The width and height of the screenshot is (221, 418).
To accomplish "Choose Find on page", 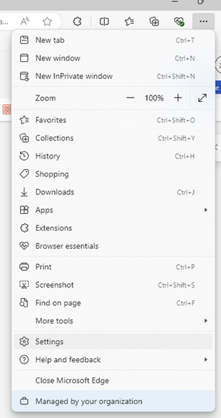I will [113, 303].
